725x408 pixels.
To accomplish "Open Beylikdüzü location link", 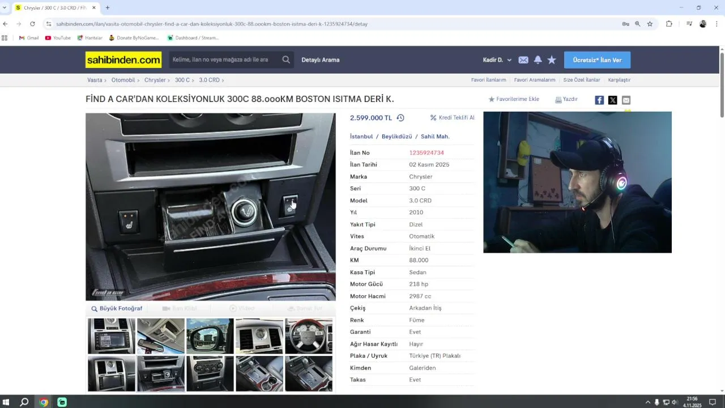I will tap(397, 137).
